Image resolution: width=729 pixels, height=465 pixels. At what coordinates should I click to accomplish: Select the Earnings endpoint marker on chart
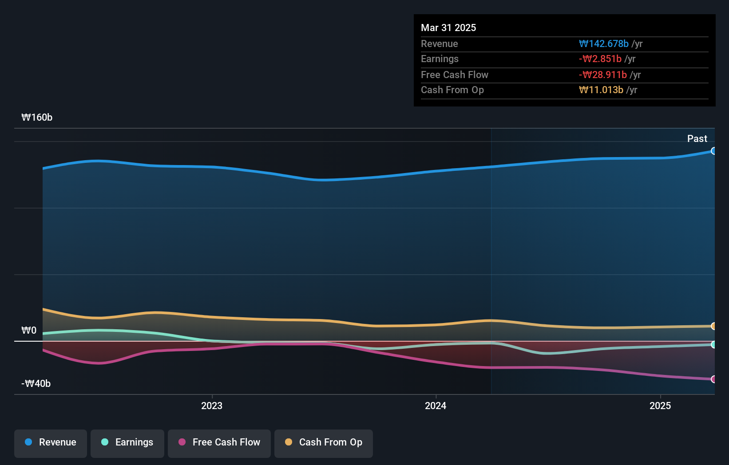(713, 344)
